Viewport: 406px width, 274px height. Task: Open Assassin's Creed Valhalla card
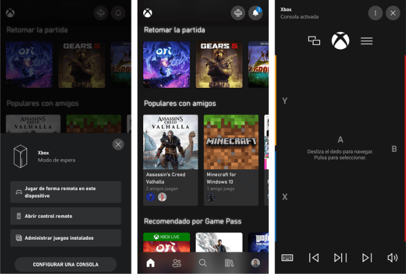[x=171, y=160]
